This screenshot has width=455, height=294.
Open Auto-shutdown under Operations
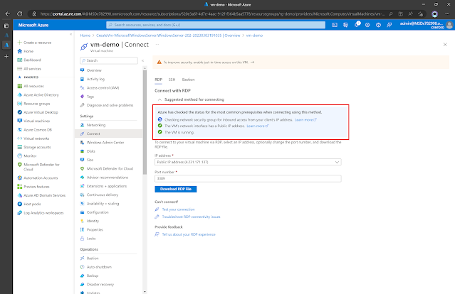pos(95,267)
